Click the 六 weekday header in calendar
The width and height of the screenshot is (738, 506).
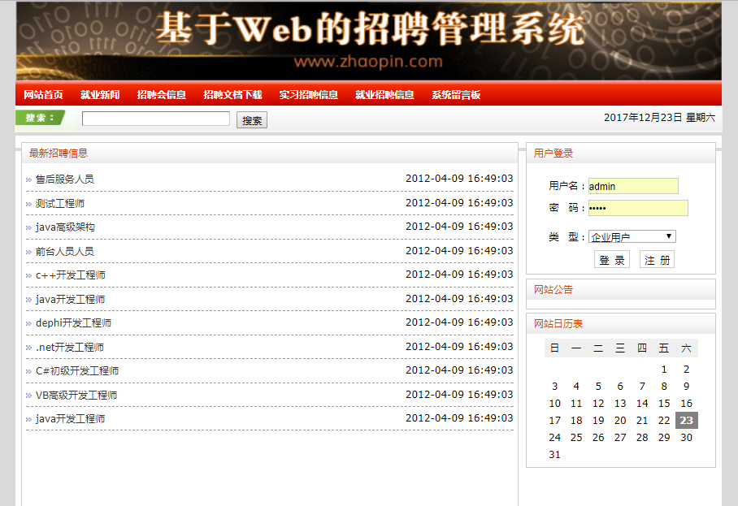point(686,348)
